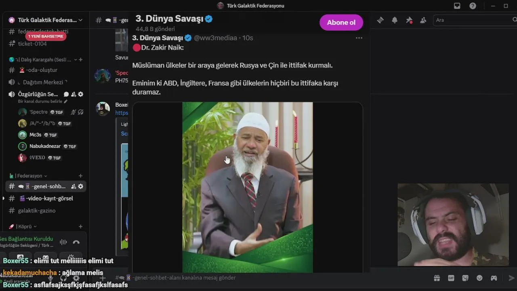Open notification settings bell icon
Screen dimensions: 517x291
coord(395,20)
